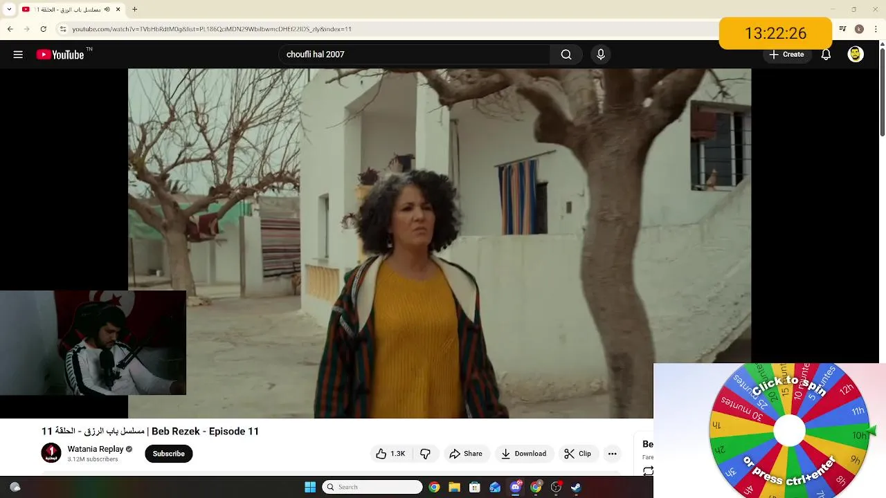Open a new browser tab
Viewport: 886px width, 498px height.
coord(134,10)
